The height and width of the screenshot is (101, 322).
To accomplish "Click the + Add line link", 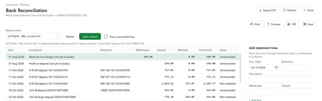I will tap(255, 100).
